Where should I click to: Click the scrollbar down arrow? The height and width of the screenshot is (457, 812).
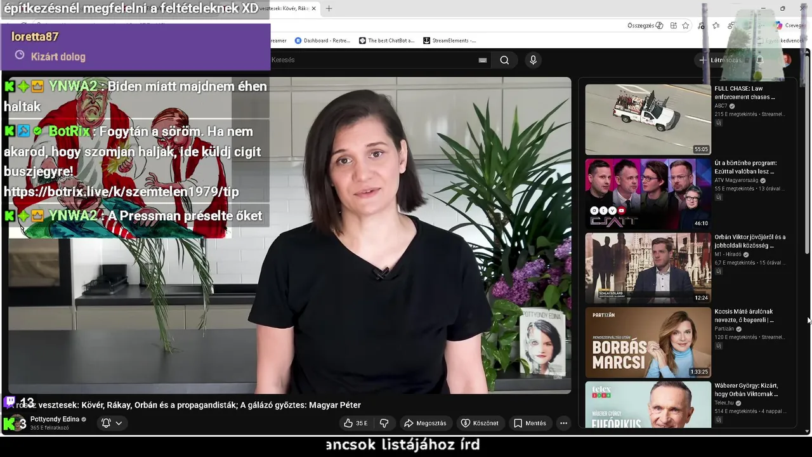(807, 431)
